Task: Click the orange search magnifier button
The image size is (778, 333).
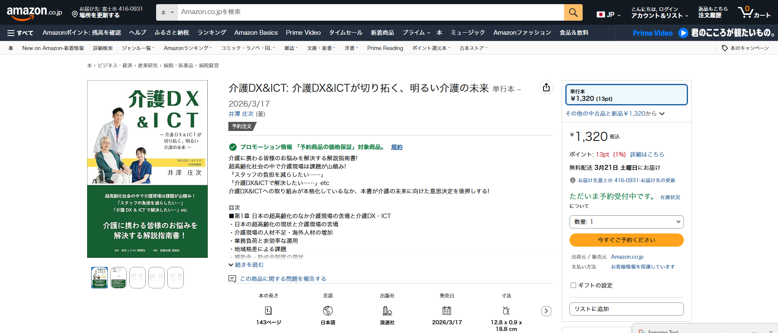Action: coord(573,12)
